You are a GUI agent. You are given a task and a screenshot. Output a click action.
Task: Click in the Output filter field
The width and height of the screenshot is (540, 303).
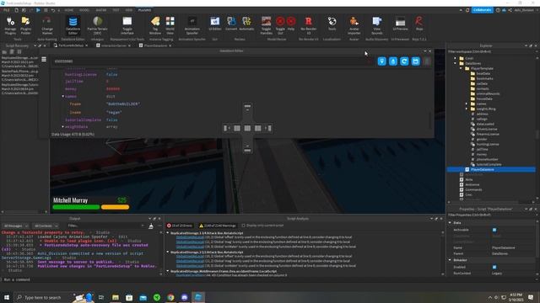pyautogui.click(x=105, y=226)
